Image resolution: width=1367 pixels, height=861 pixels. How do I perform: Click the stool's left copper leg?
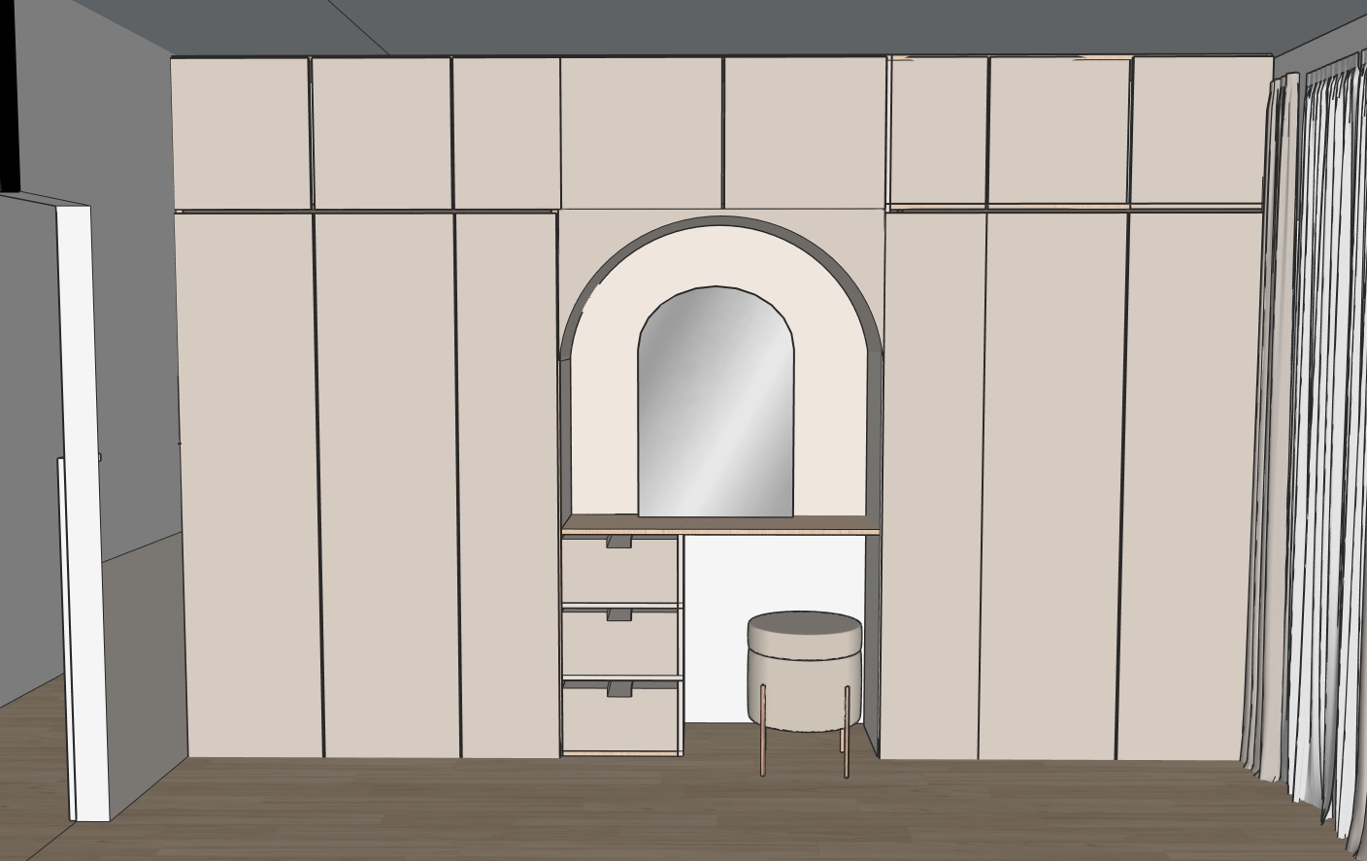tap(764, 730)
